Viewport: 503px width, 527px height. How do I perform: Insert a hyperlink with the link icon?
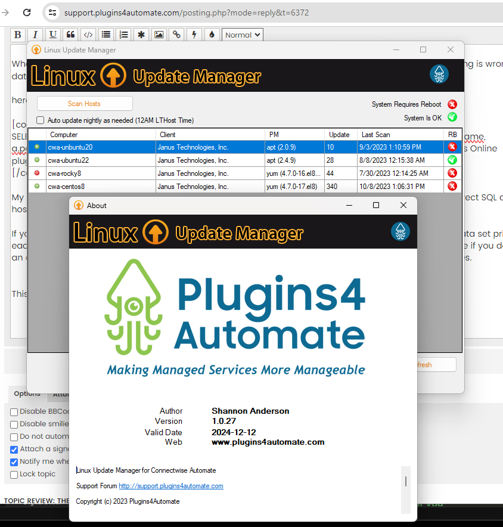click(176, 35)
